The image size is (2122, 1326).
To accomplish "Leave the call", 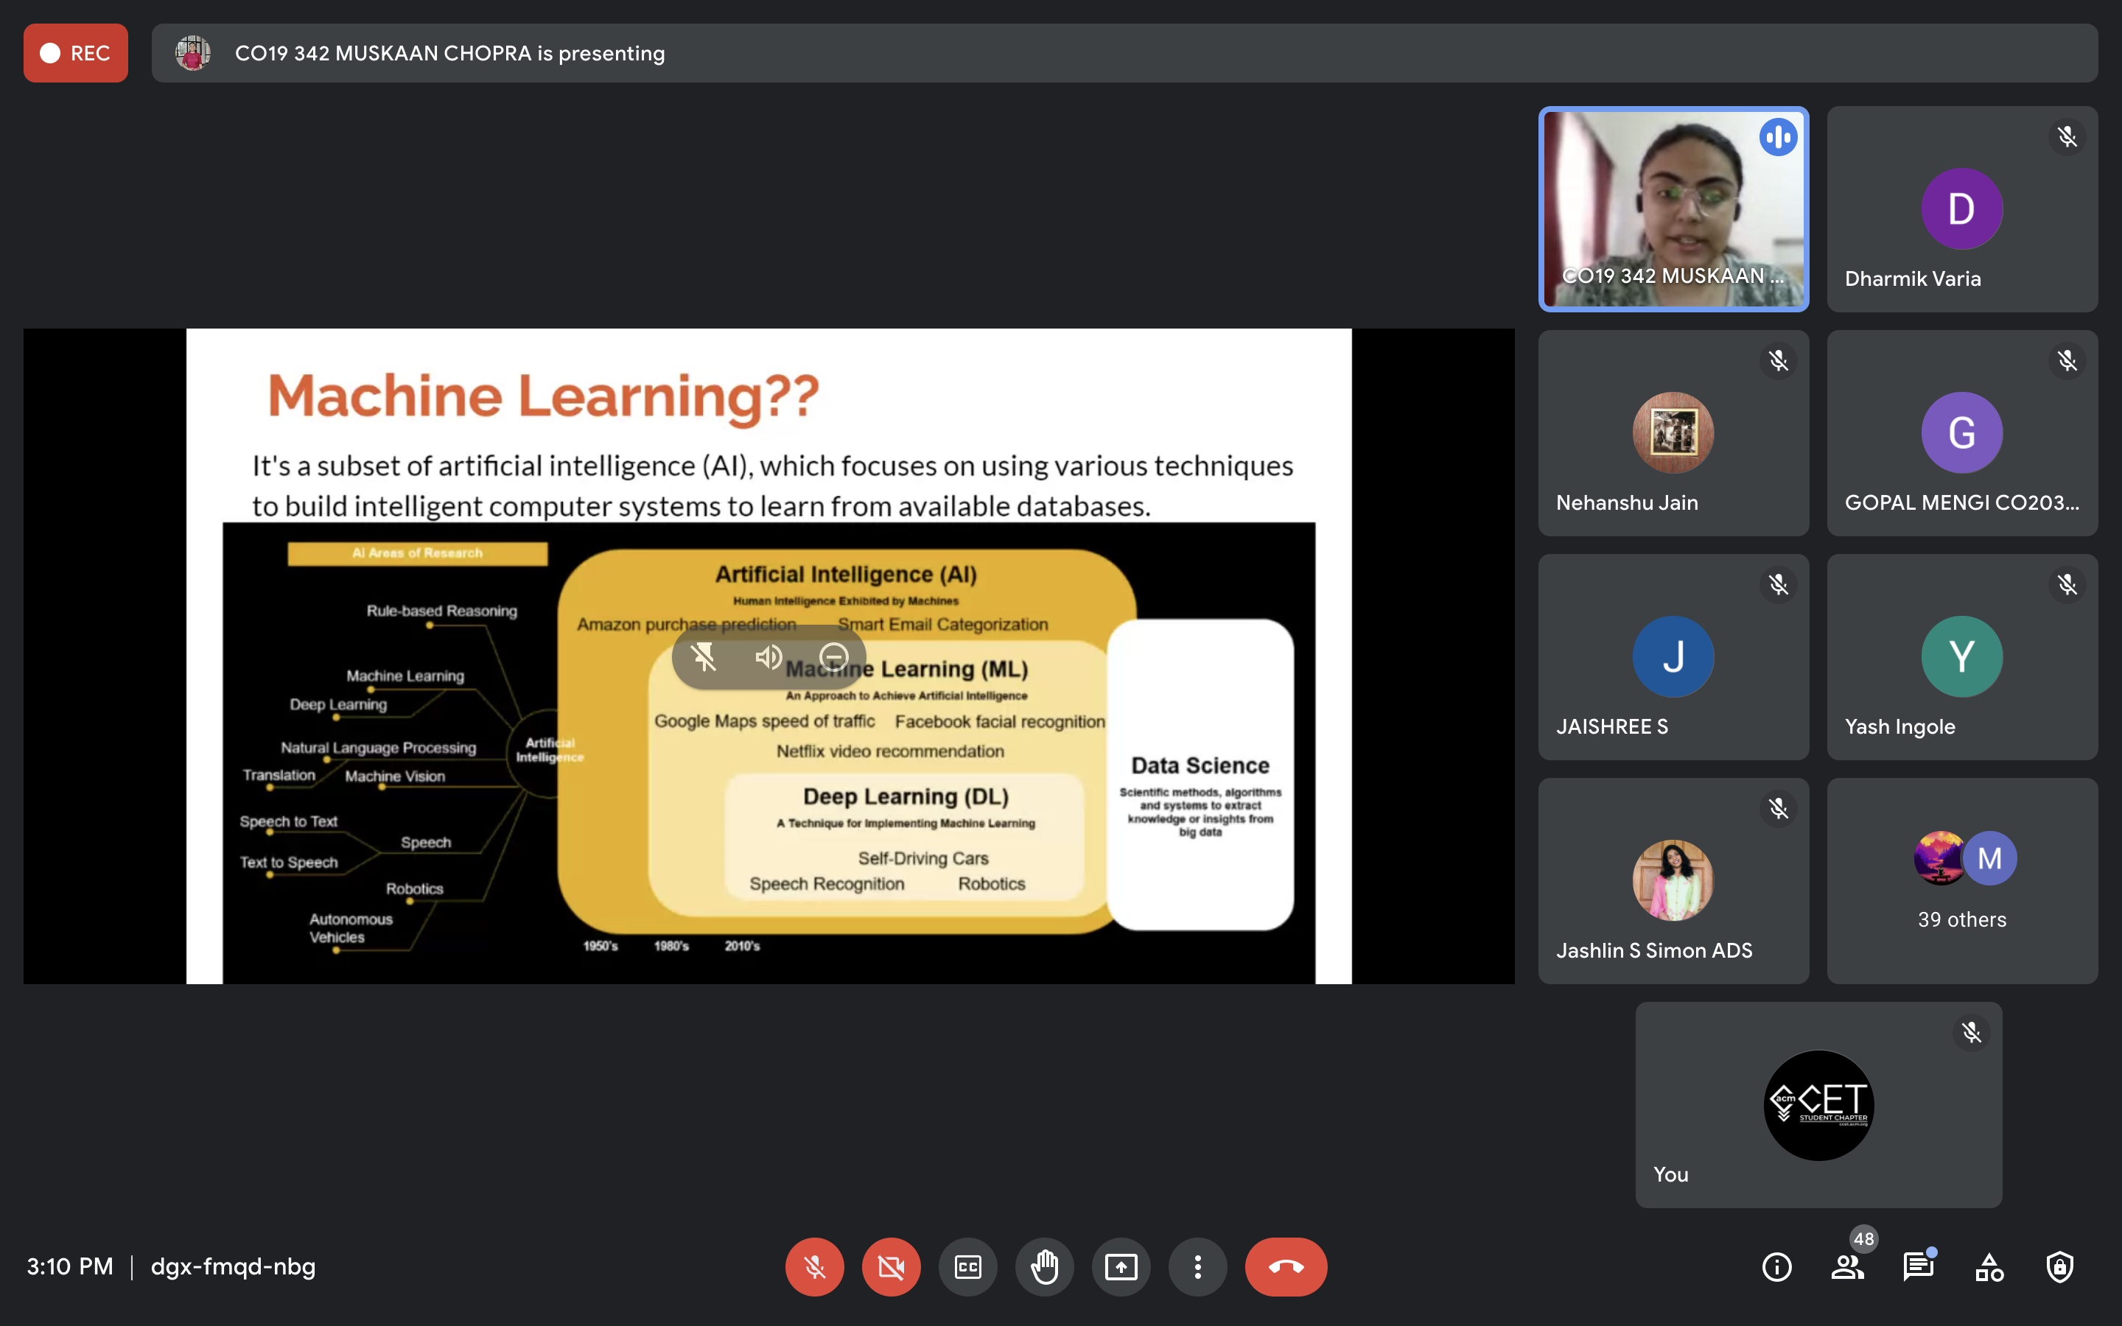I will coord(1286,1266).
